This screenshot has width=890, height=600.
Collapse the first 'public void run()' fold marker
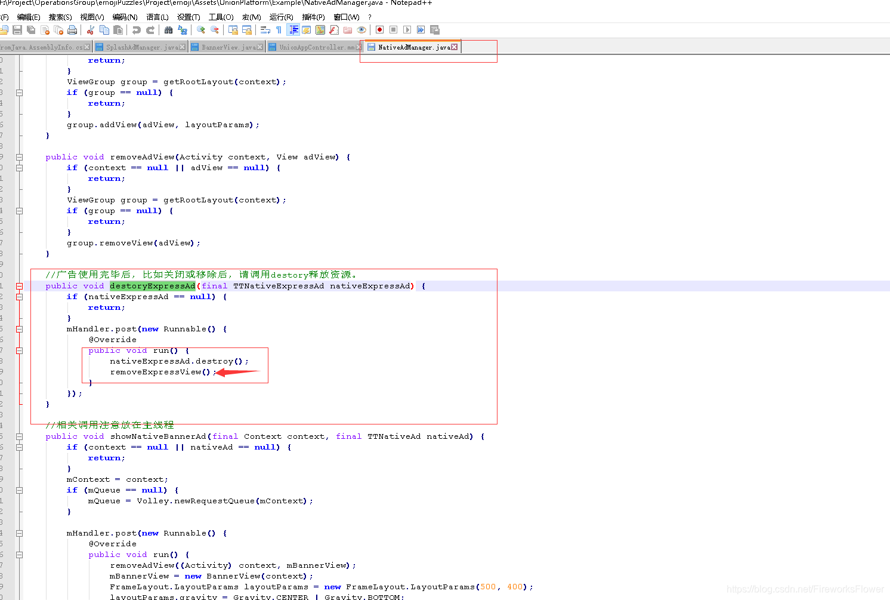pos(19,350)
